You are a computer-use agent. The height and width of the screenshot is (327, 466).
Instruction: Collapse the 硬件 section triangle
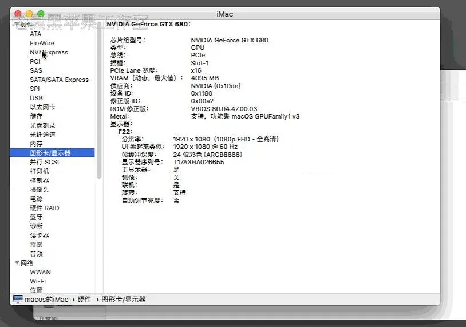(17, 25)
